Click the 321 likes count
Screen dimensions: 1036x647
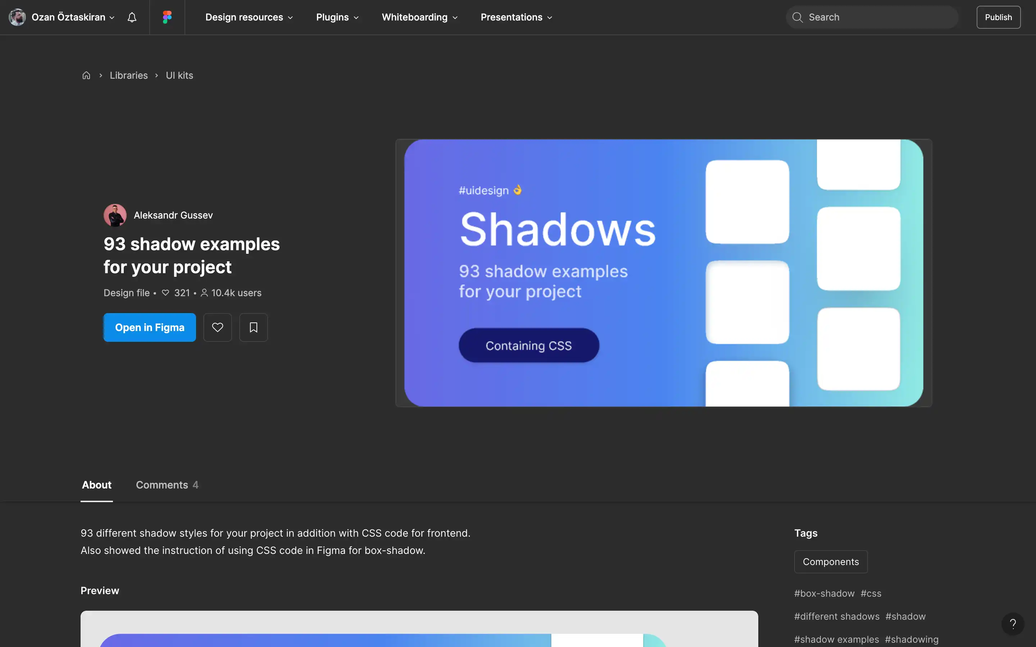(176, 293)
